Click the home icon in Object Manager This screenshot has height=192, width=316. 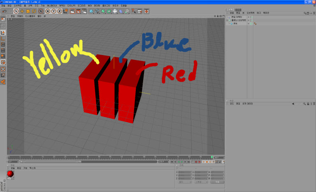click(x=307, y=13)
